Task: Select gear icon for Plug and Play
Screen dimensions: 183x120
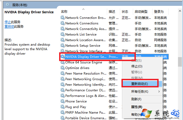Action: tap(62, 107)
